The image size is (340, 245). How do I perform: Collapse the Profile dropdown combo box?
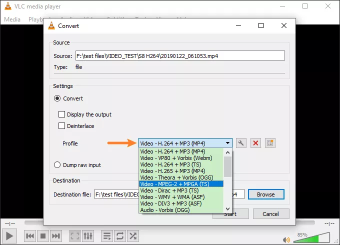pyautogui.click(x=185, y=143)
